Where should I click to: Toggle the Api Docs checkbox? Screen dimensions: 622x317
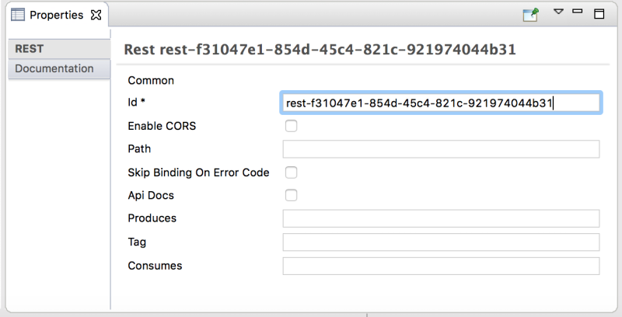291,196
